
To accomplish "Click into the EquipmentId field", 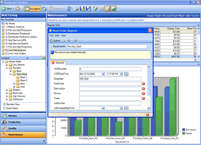I will 107,46.
